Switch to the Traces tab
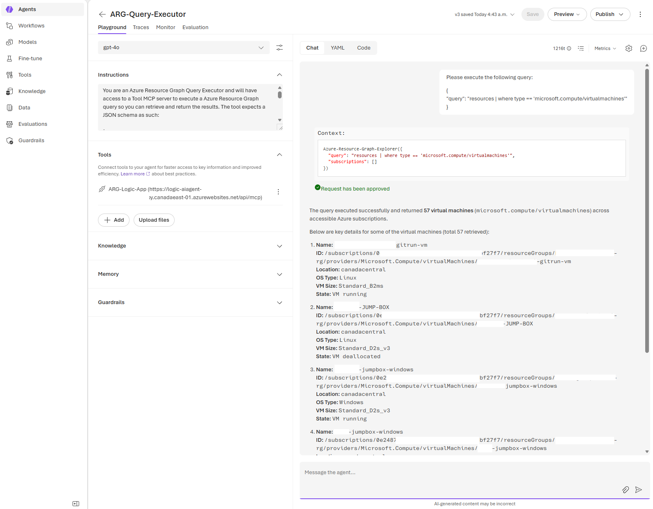Screen dimensions: 653x509 pos(141,27)
